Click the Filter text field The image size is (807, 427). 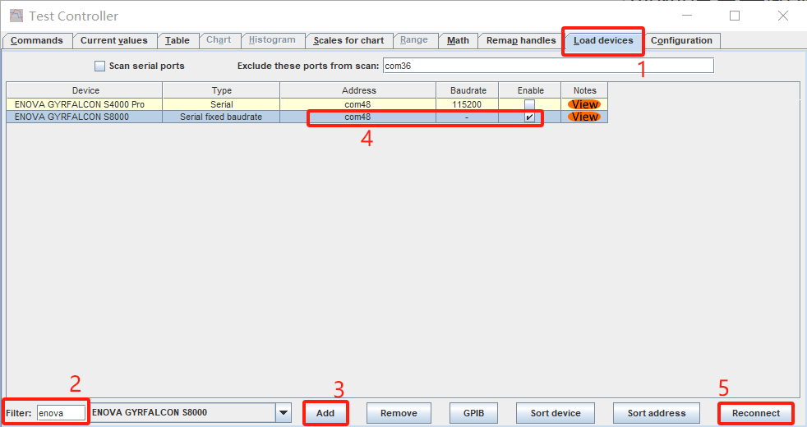coord(61,413)
